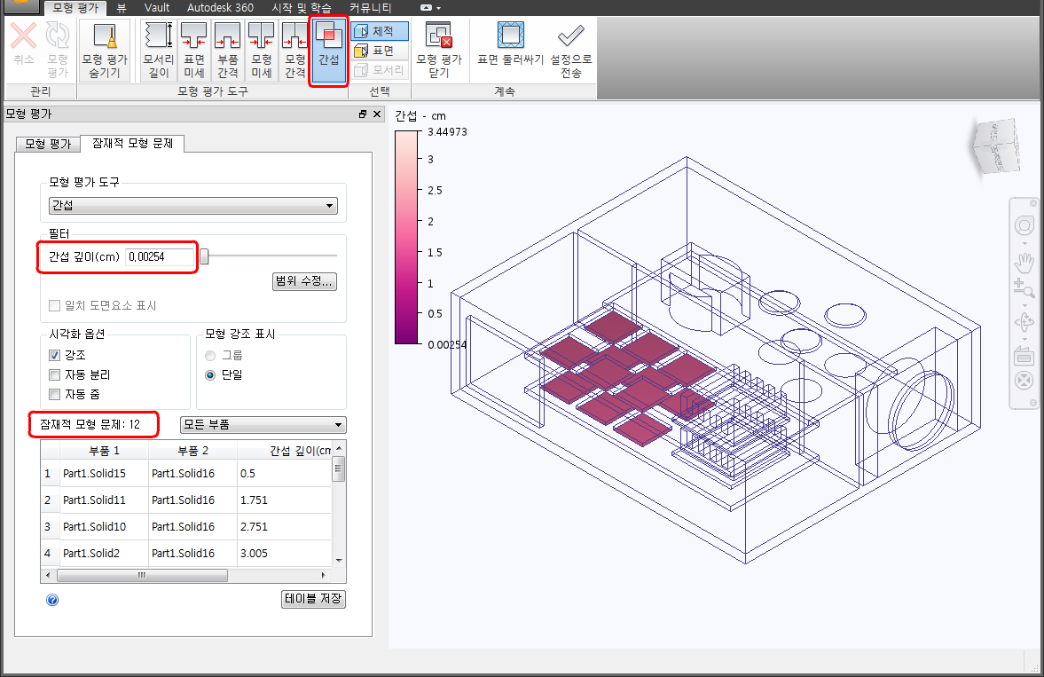
Task: Click 모형 평가 숨기기 ribbon icon
Action: pos(105,51)
